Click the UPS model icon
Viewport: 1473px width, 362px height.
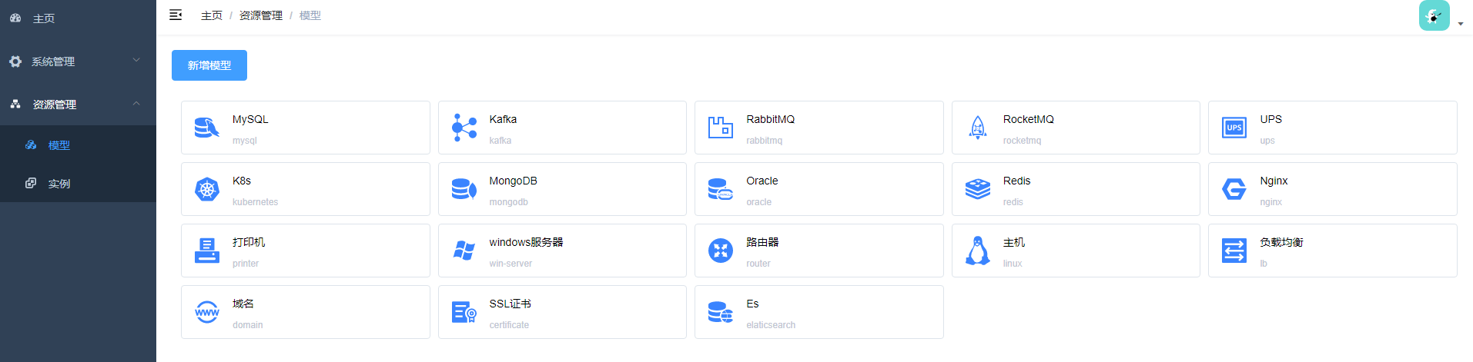coord(1234,128)
